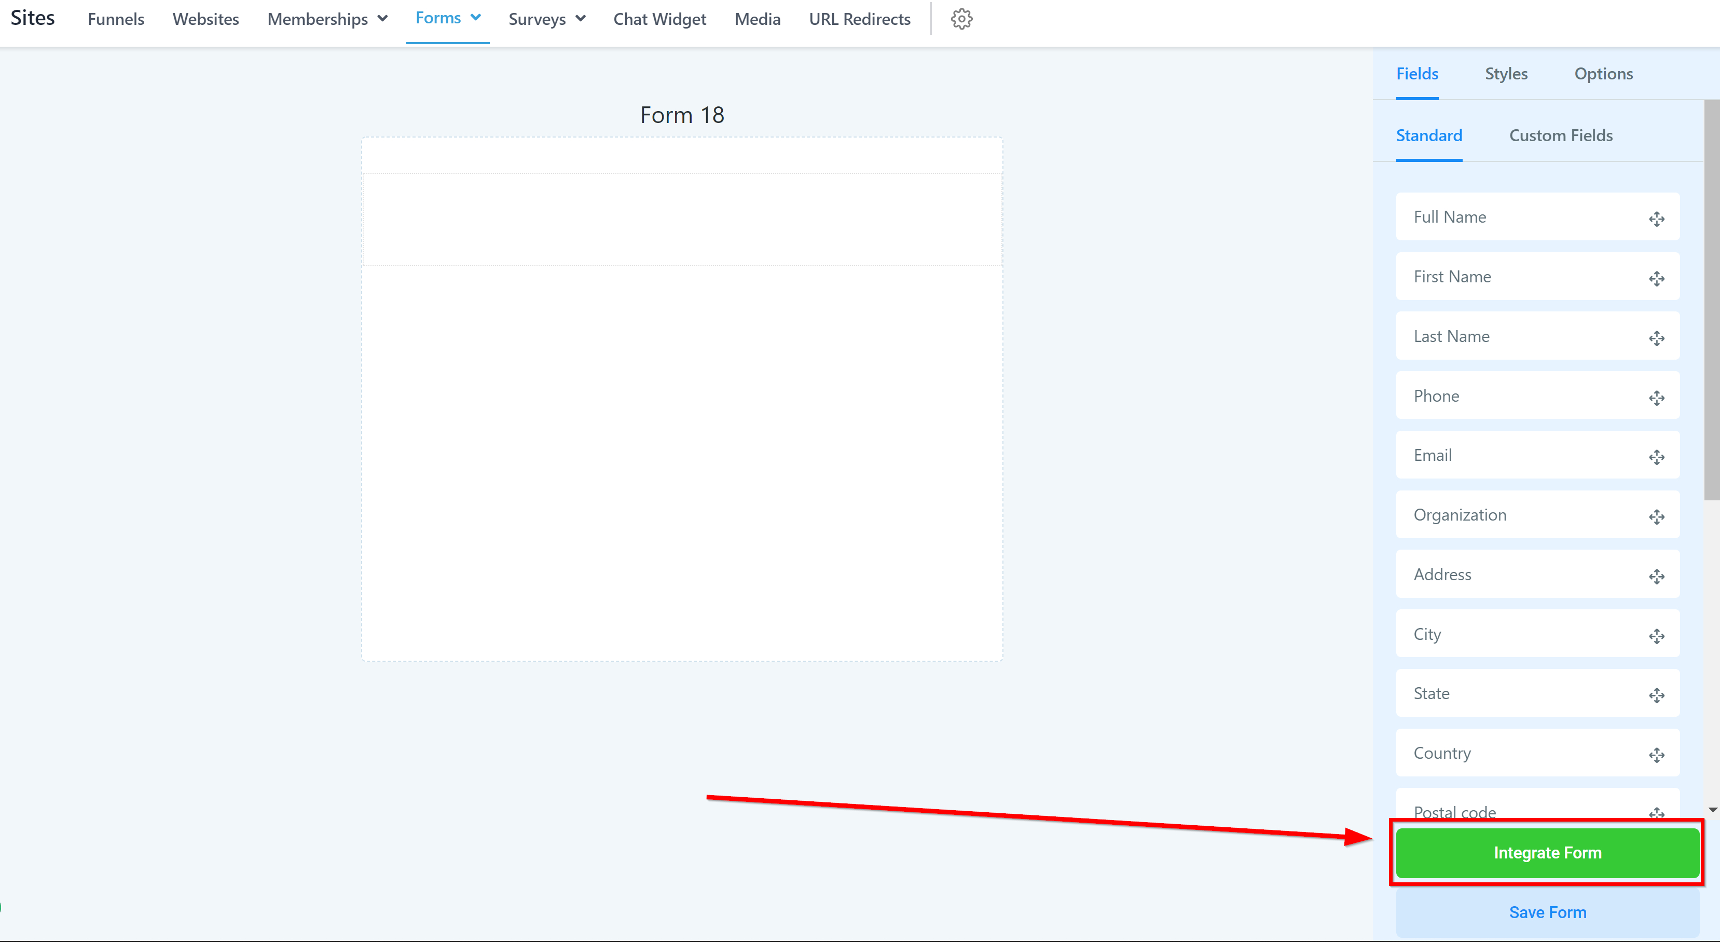1720x942 pixels.
Task: Click the Save Form button
Action: click(x=1547, y=912)
